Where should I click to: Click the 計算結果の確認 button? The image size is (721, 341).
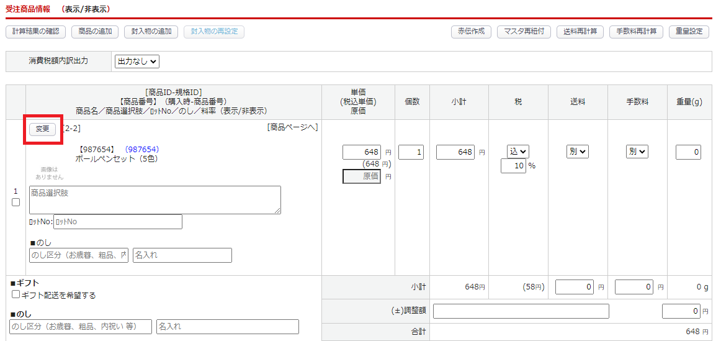point(36,32)
